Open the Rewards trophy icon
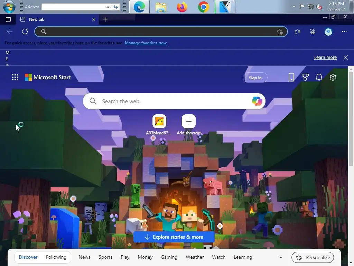Screen dimensions: 354x266 click(x=305, y=77)
